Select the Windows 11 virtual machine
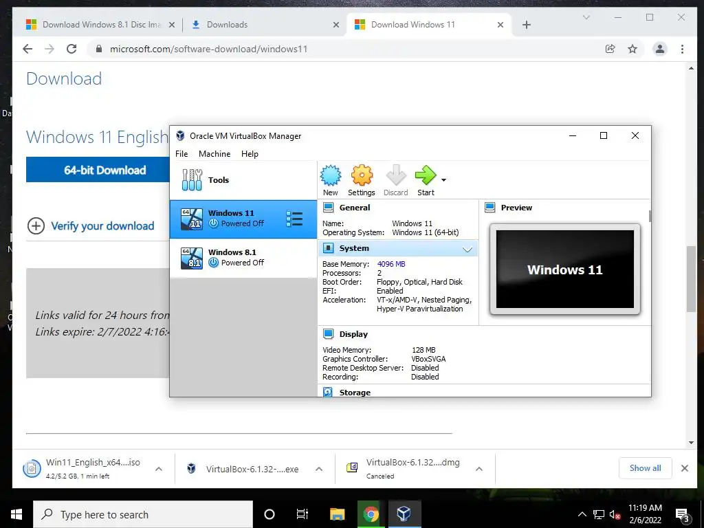The width and height of the screenshot is (704, 528). coord(243,219)
